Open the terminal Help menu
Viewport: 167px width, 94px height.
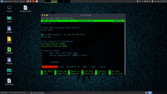click(71, 18)
